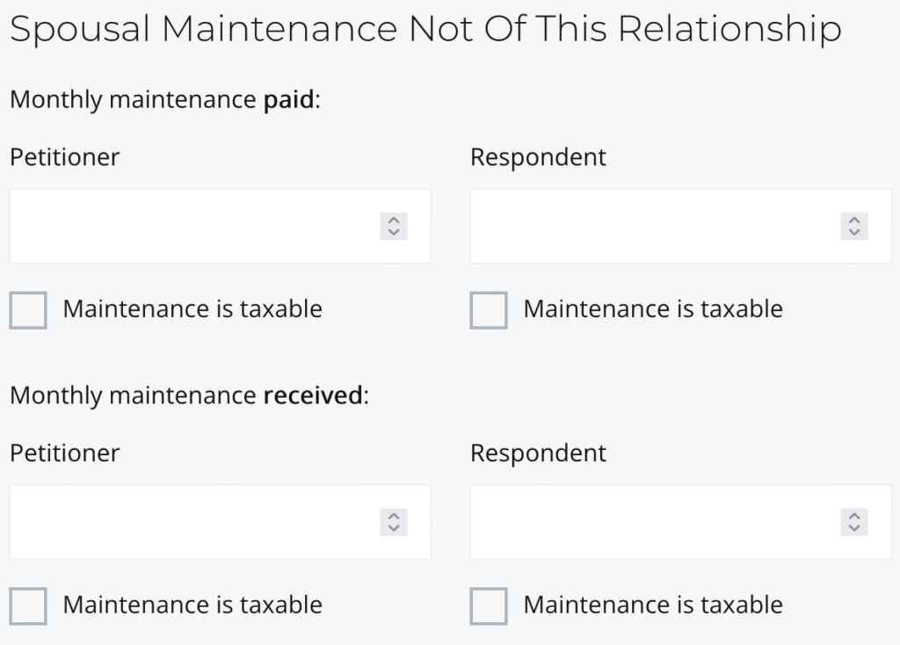This screenshot has height=645, width=900.
Task: Click the Petitioner monthly maintenance paid input field
Action: coord(193,226)
